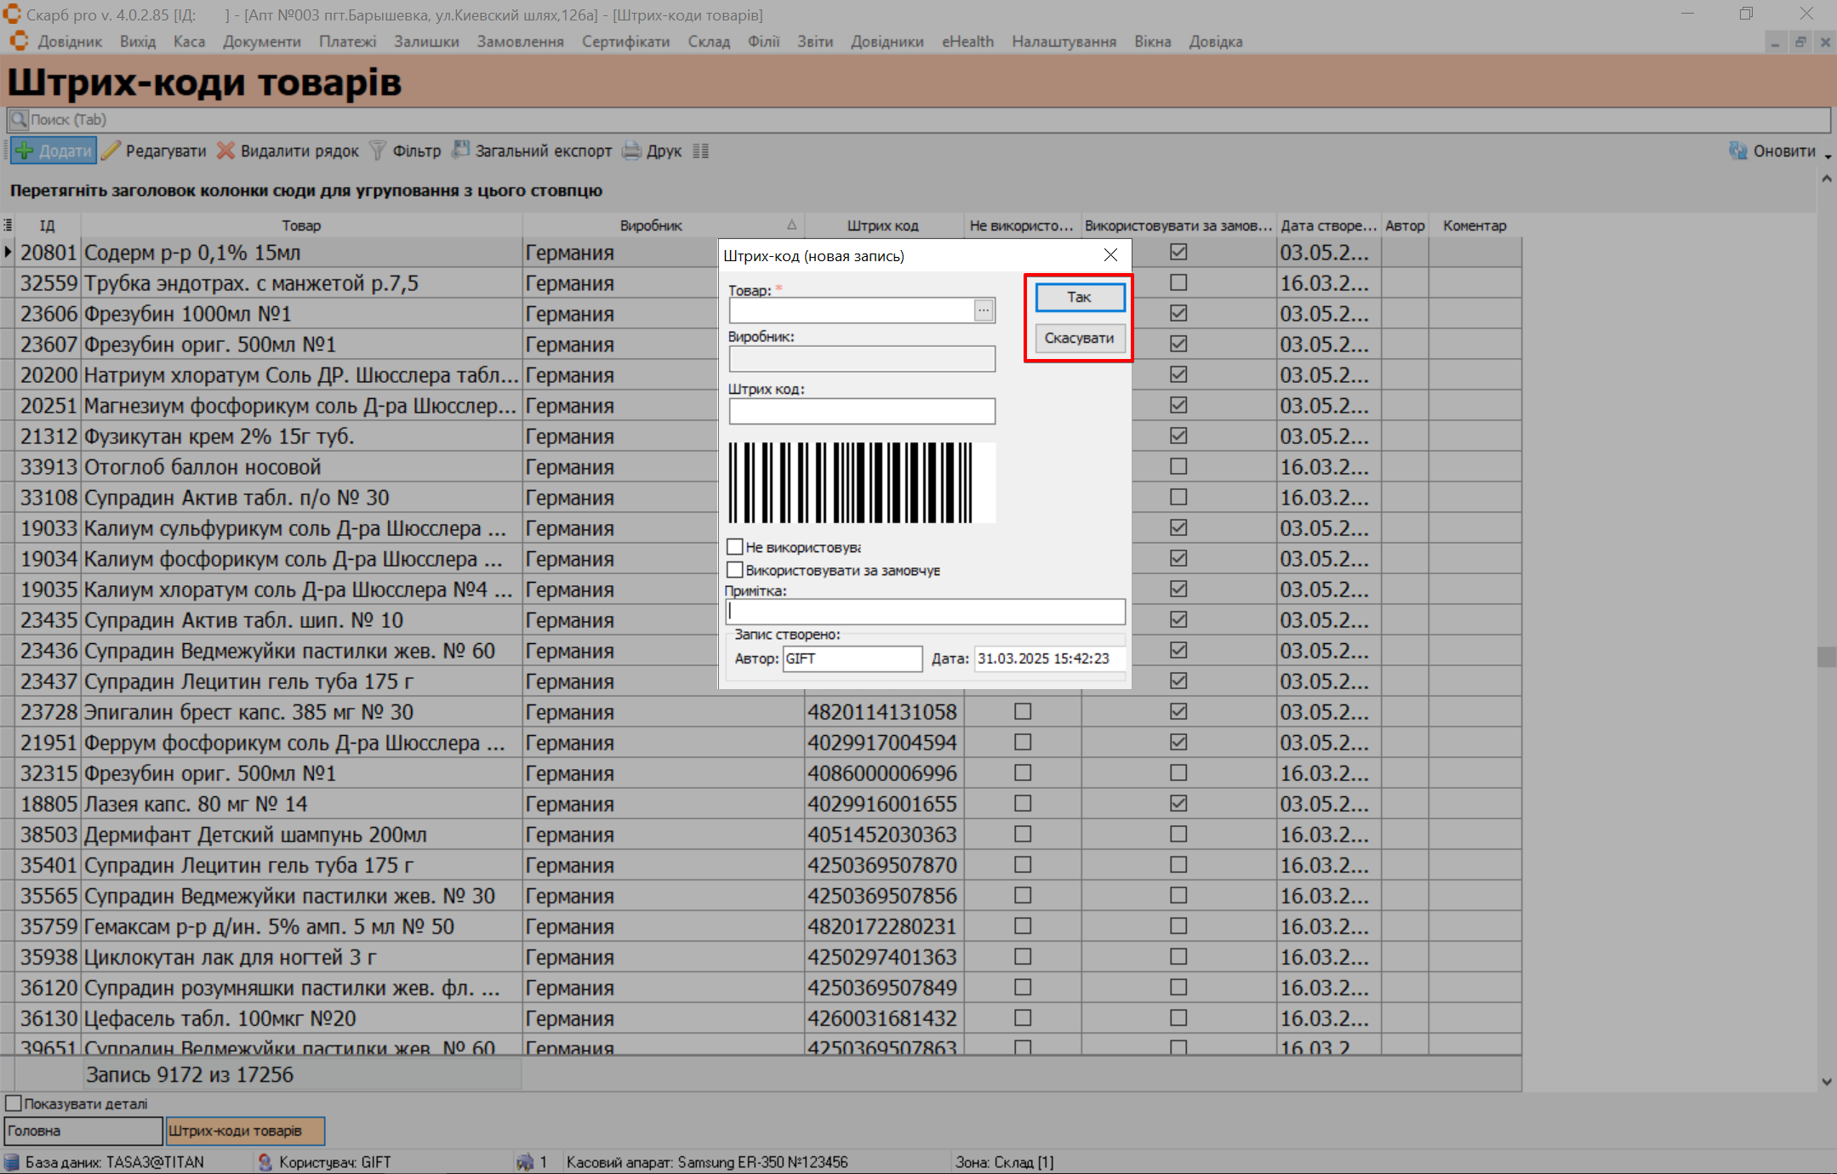This screenshot has height=1174, width=1837.
Task: Open the Звіти menu
Action: 814,42
